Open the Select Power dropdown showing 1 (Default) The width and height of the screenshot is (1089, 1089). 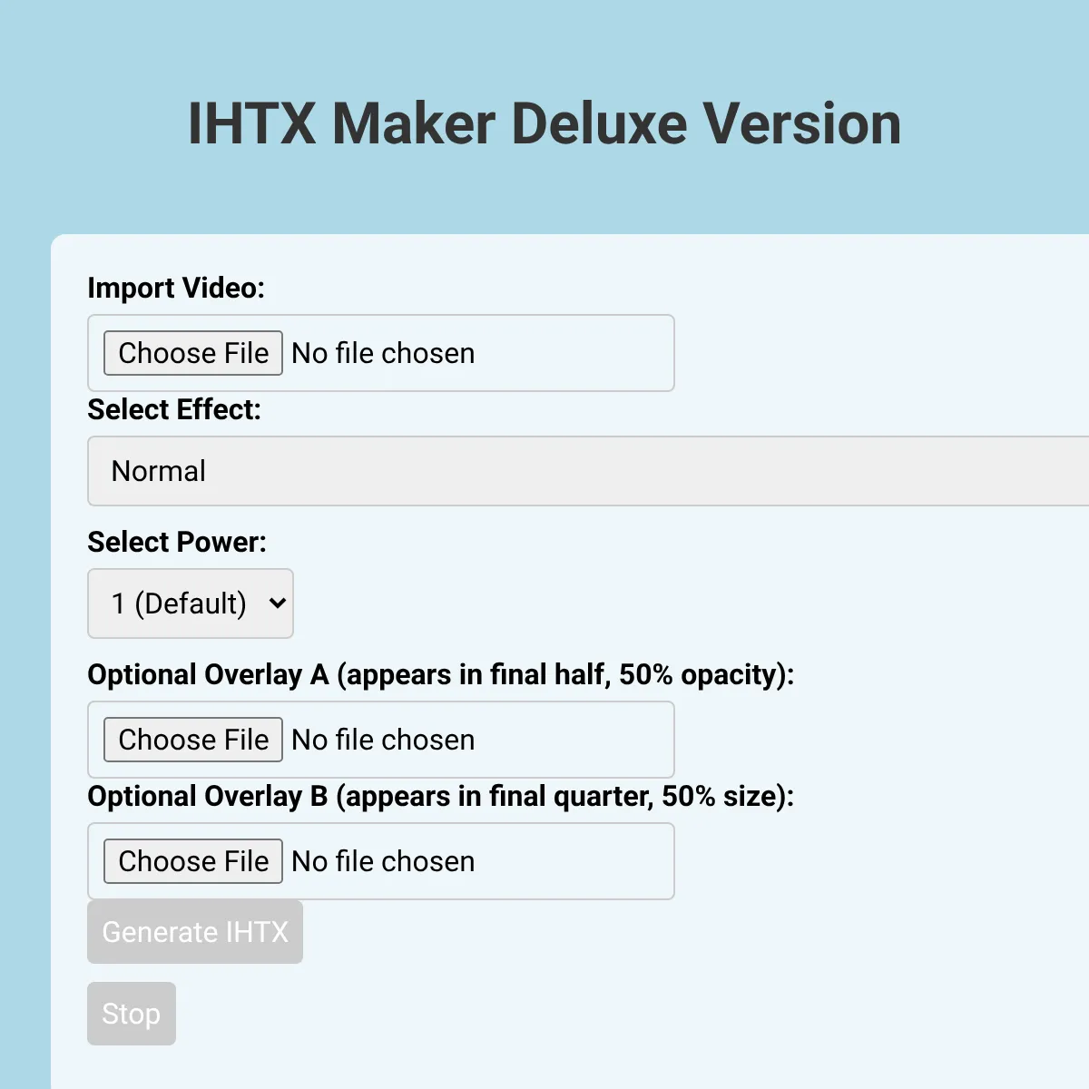(x=191, y=603)
